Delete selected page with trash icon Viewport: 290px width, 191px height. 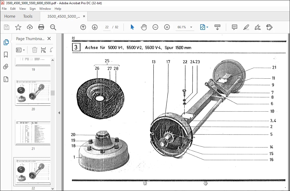tap(35, 50)
